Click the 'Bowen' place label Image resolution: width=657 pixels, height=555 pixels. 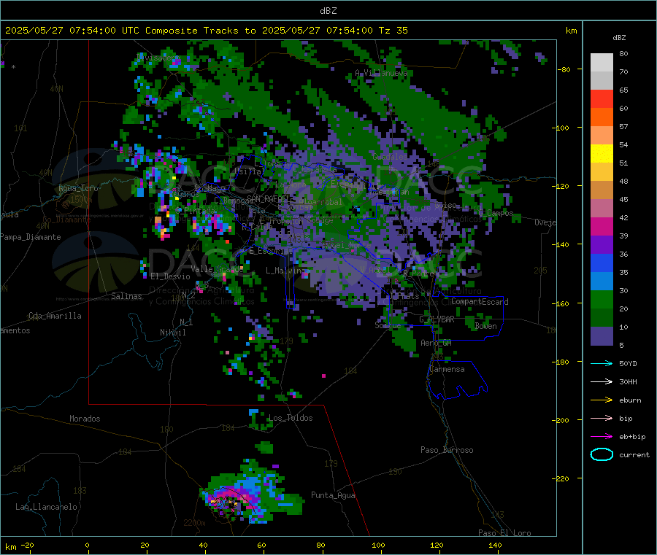(486, 325)
